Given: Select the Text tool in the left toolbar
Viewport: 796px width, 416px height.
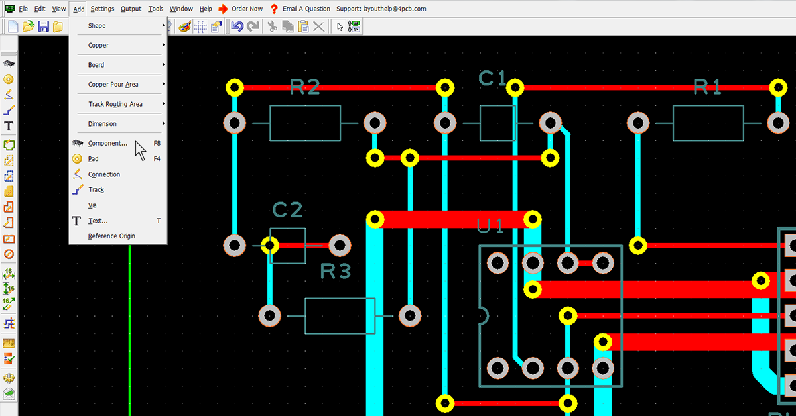Looking at the screenshot, I should 9,126.
